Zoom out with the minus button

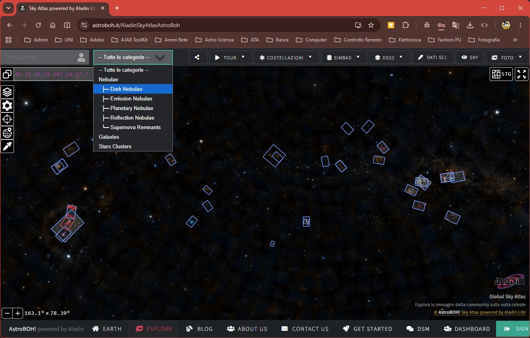[7, 313]
